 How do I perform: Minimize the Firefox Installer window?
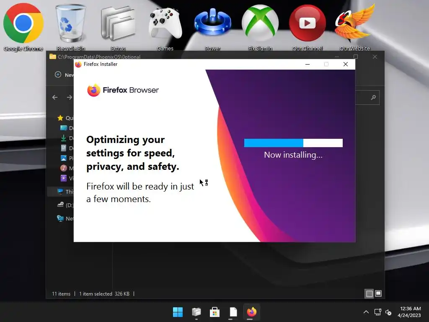(x=308, y=64)
